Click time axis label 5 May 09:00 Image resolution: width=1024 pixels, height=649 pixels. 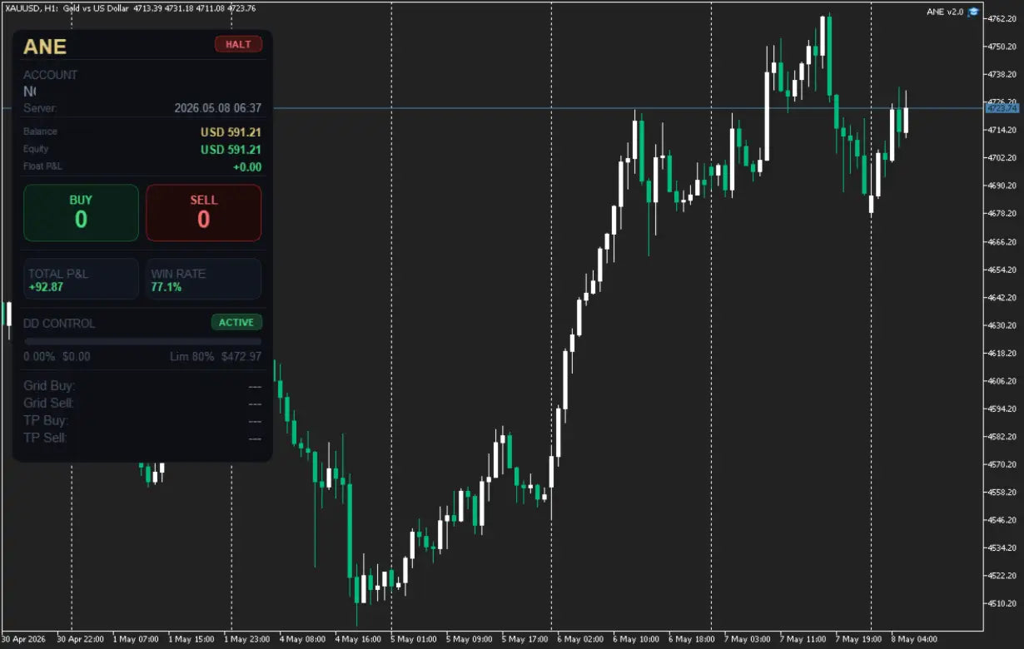click(469, 640)
